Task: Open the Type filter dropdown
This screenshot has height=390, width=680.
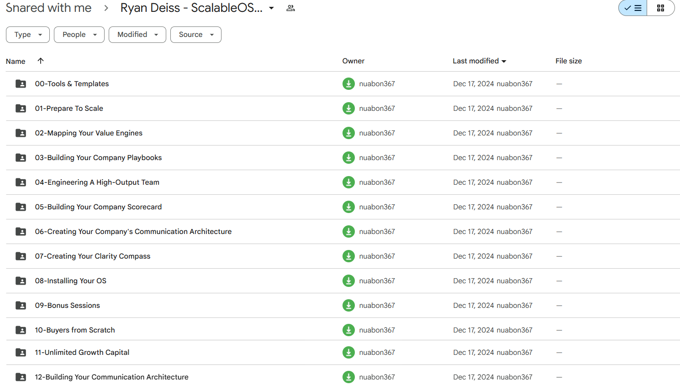Action: [28, 35]
